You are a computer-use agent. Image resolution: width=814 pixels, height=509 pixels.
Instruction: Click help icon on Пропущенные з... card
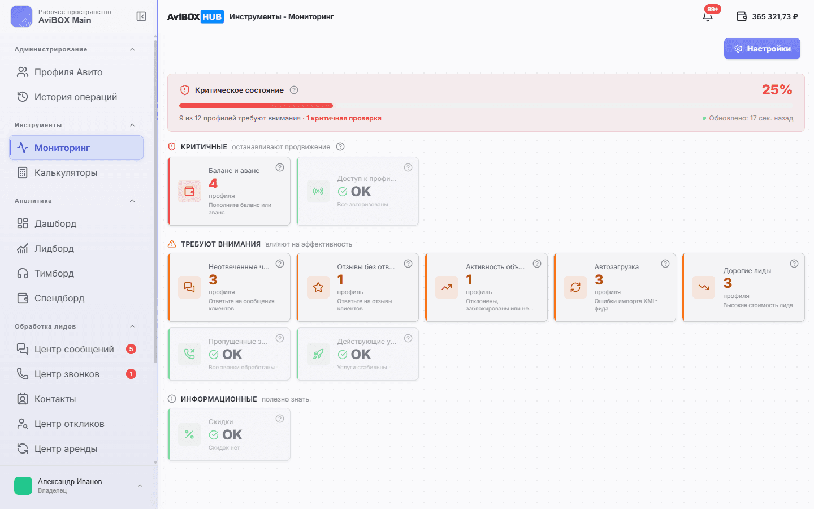tap(280, 338)
